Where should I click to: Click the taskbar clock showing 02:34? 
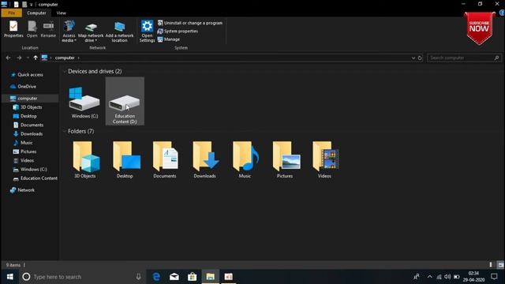point(473,277)
